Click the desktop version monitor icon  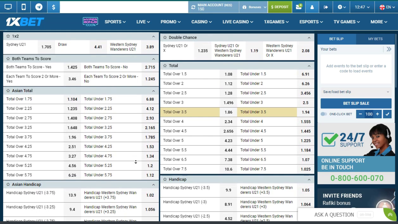pos(8,7)
